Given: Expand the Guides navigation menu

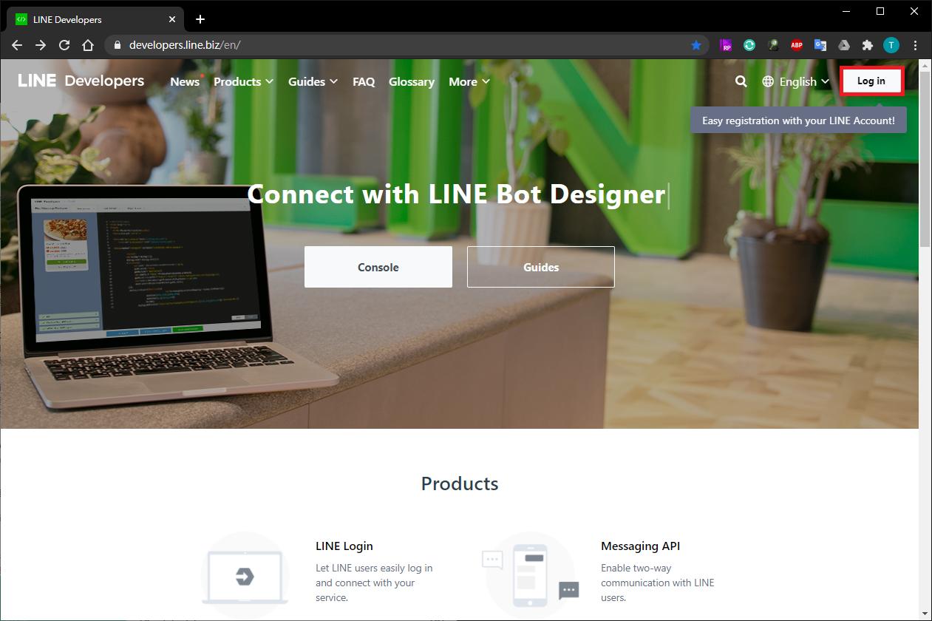Looking at the screenshot, I should [x=313, y=82].
